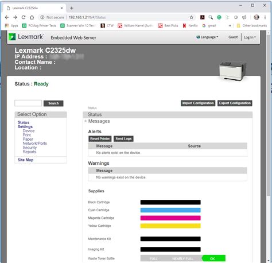
Task: Open the green Grammarly extension icon
Action: coord(219,17)
